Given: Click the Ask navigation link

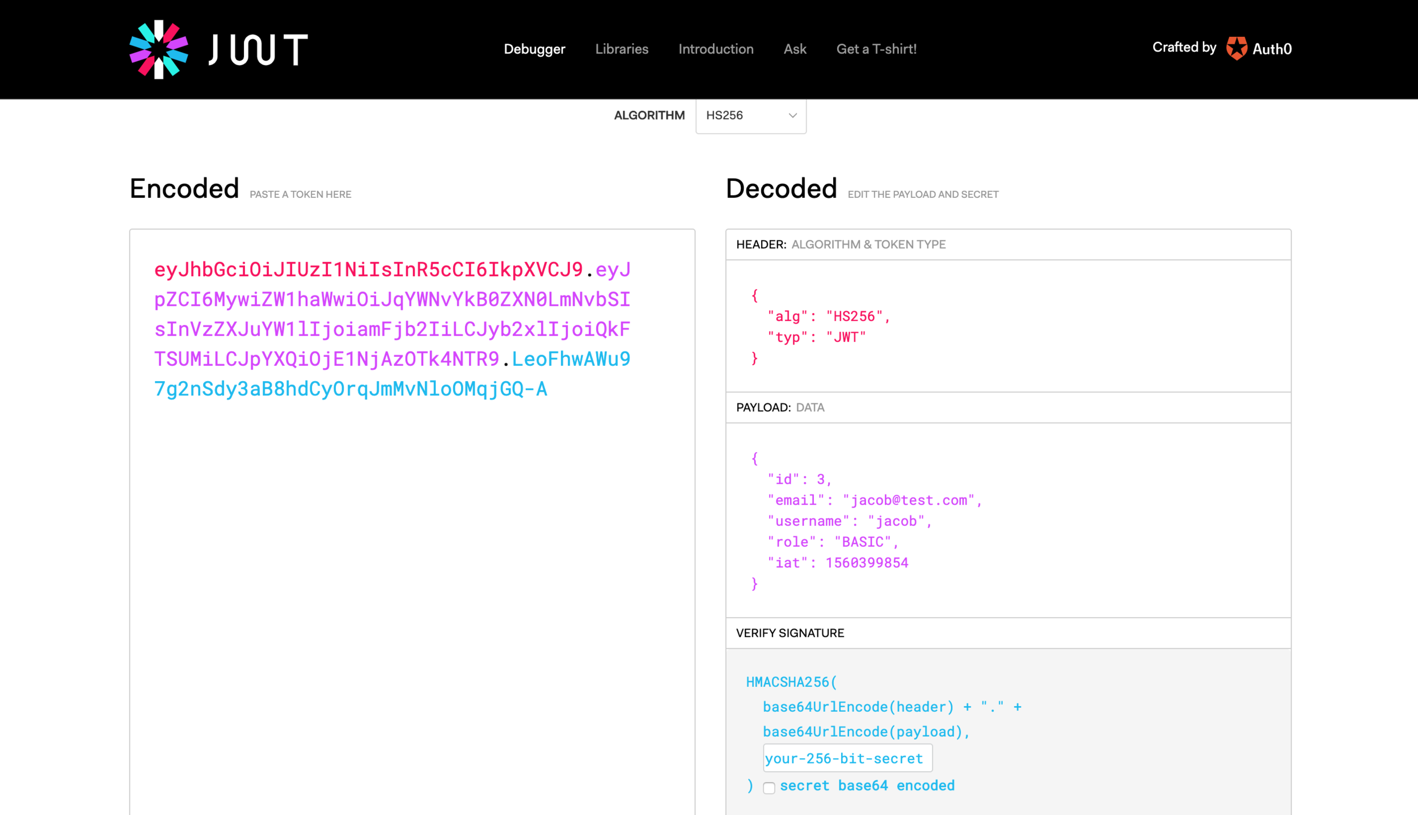Looking at the screenshot, I should tap(795, 49).
